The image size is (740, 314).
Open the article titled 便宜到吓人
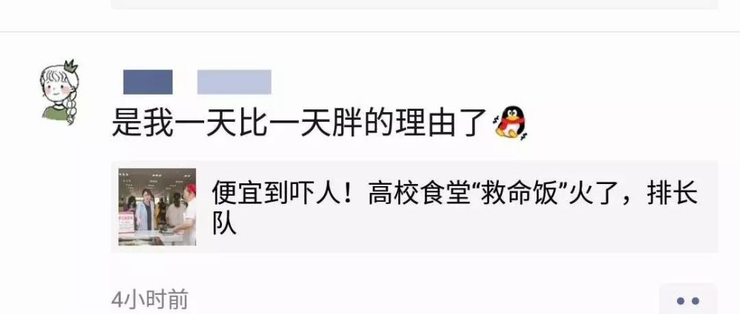click(x=414, y=207)
